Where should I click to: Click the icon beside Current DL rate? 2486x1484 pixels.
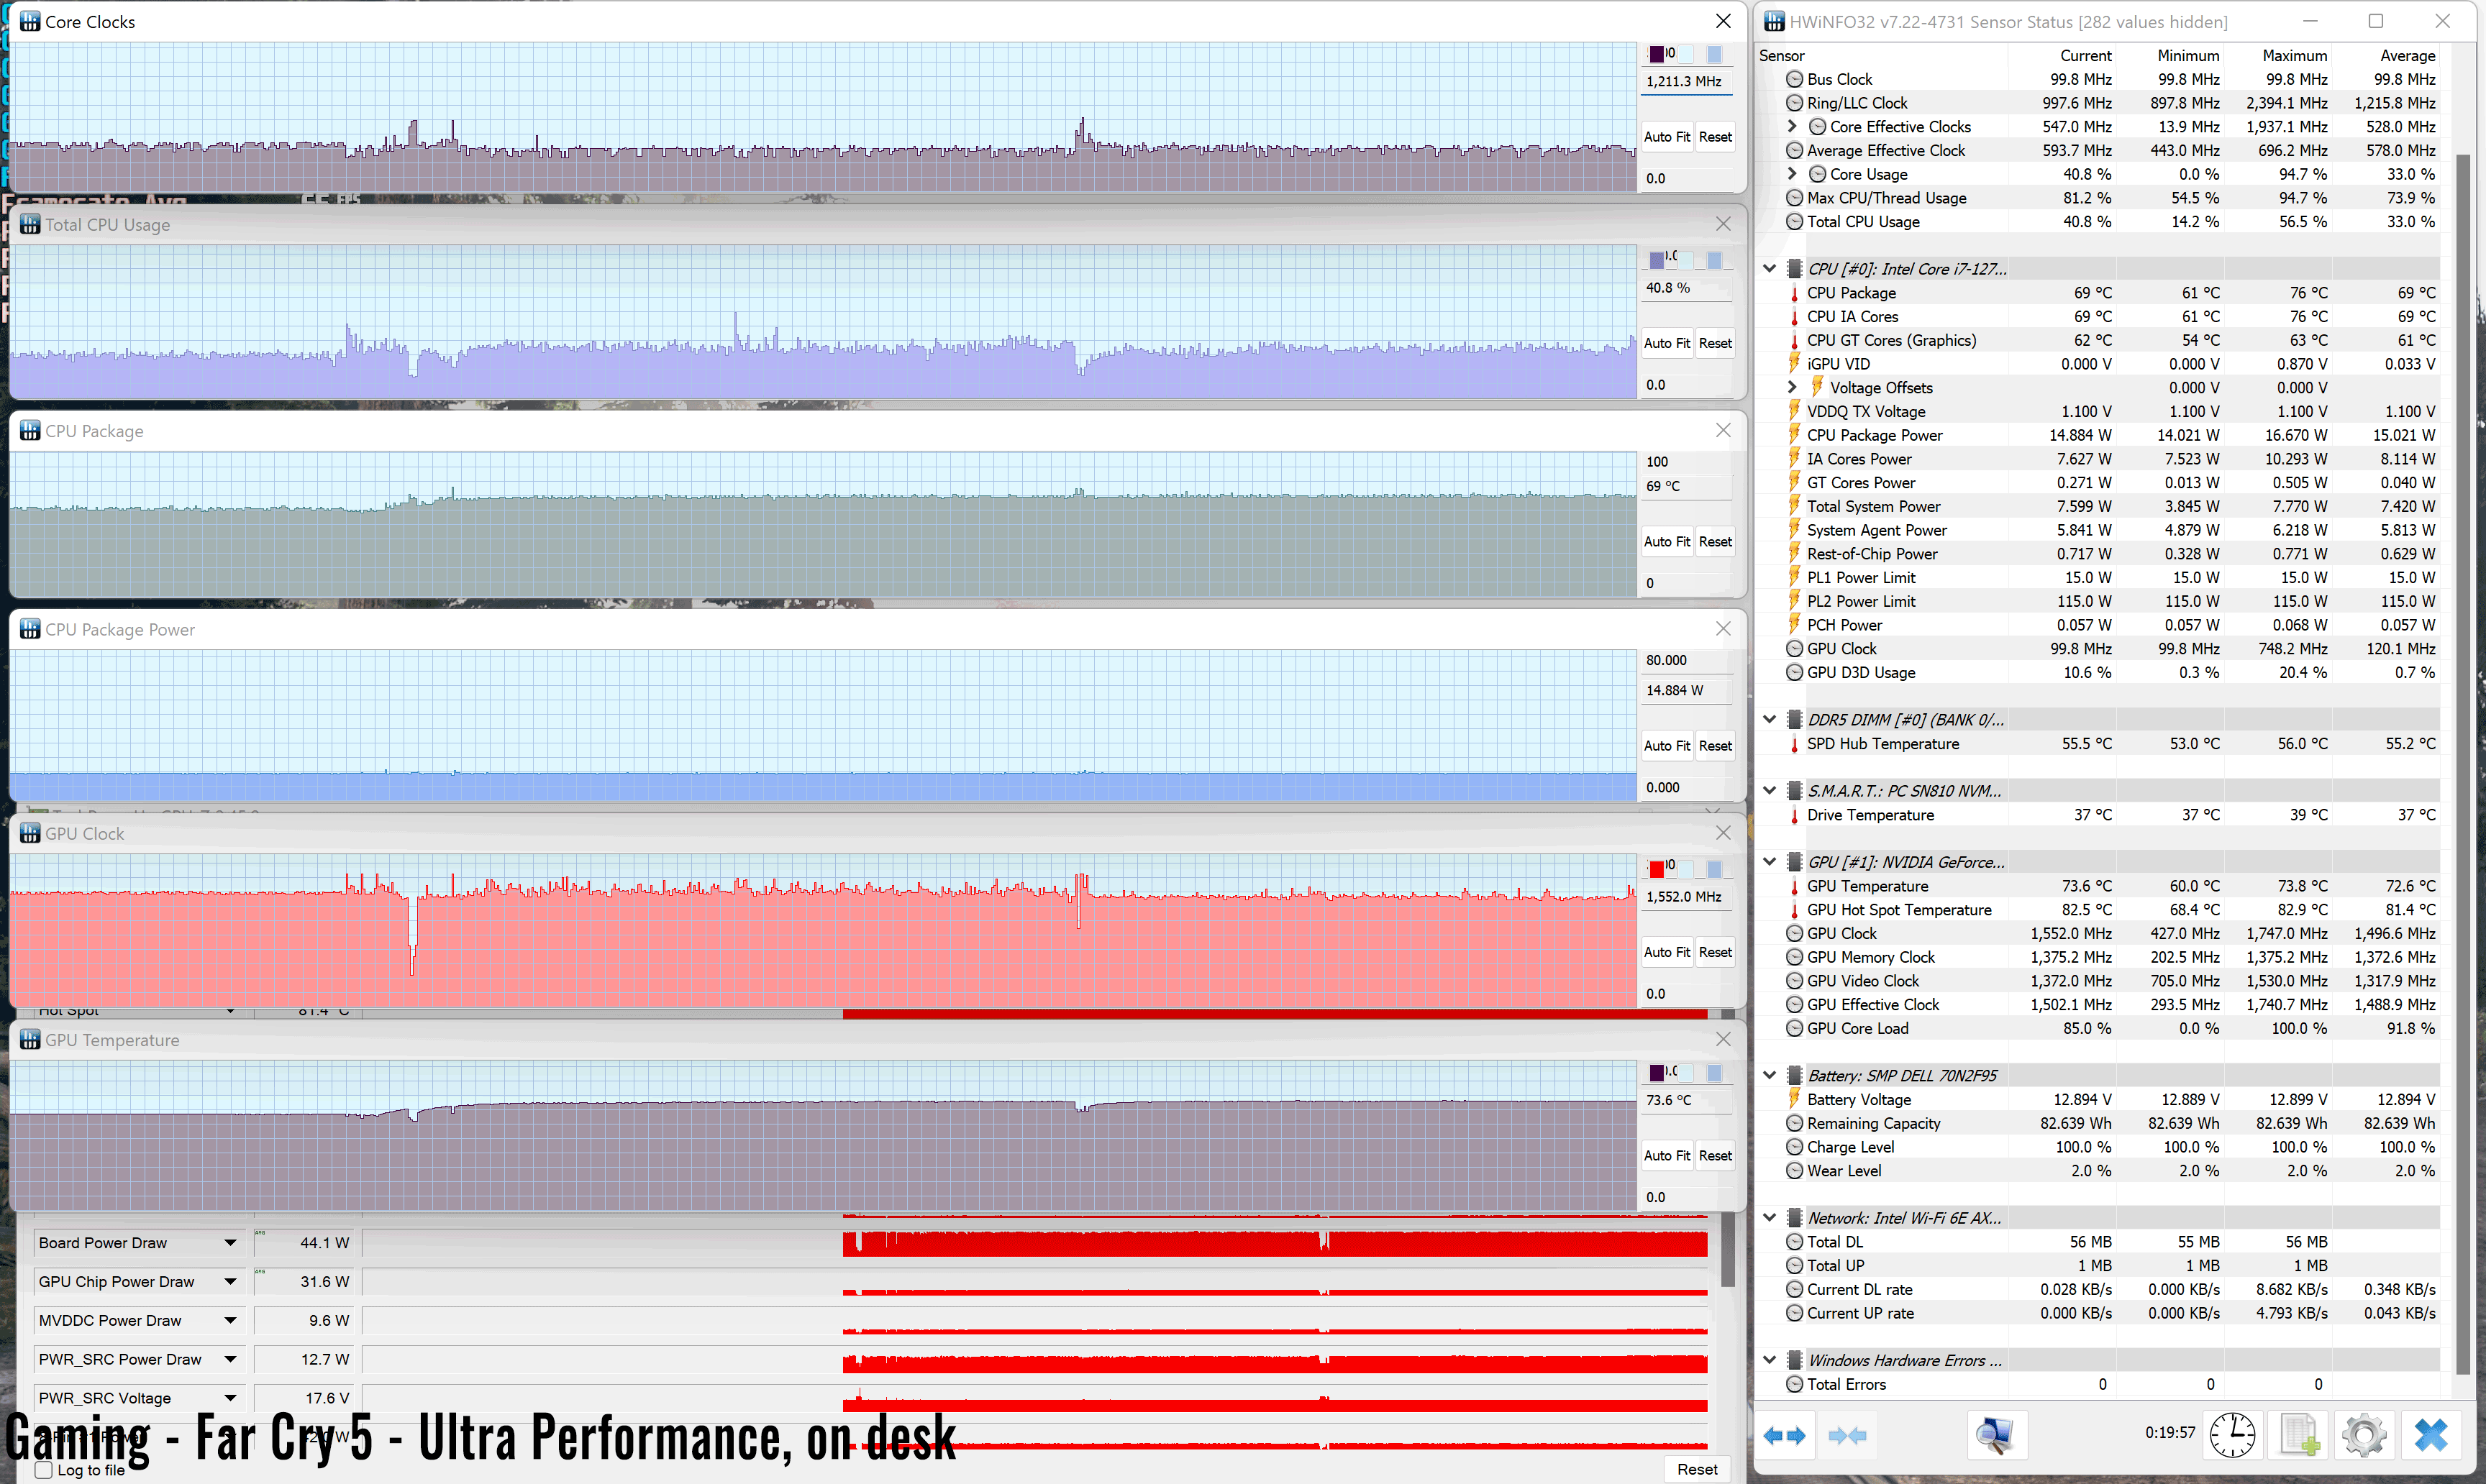point(1795,1289)
